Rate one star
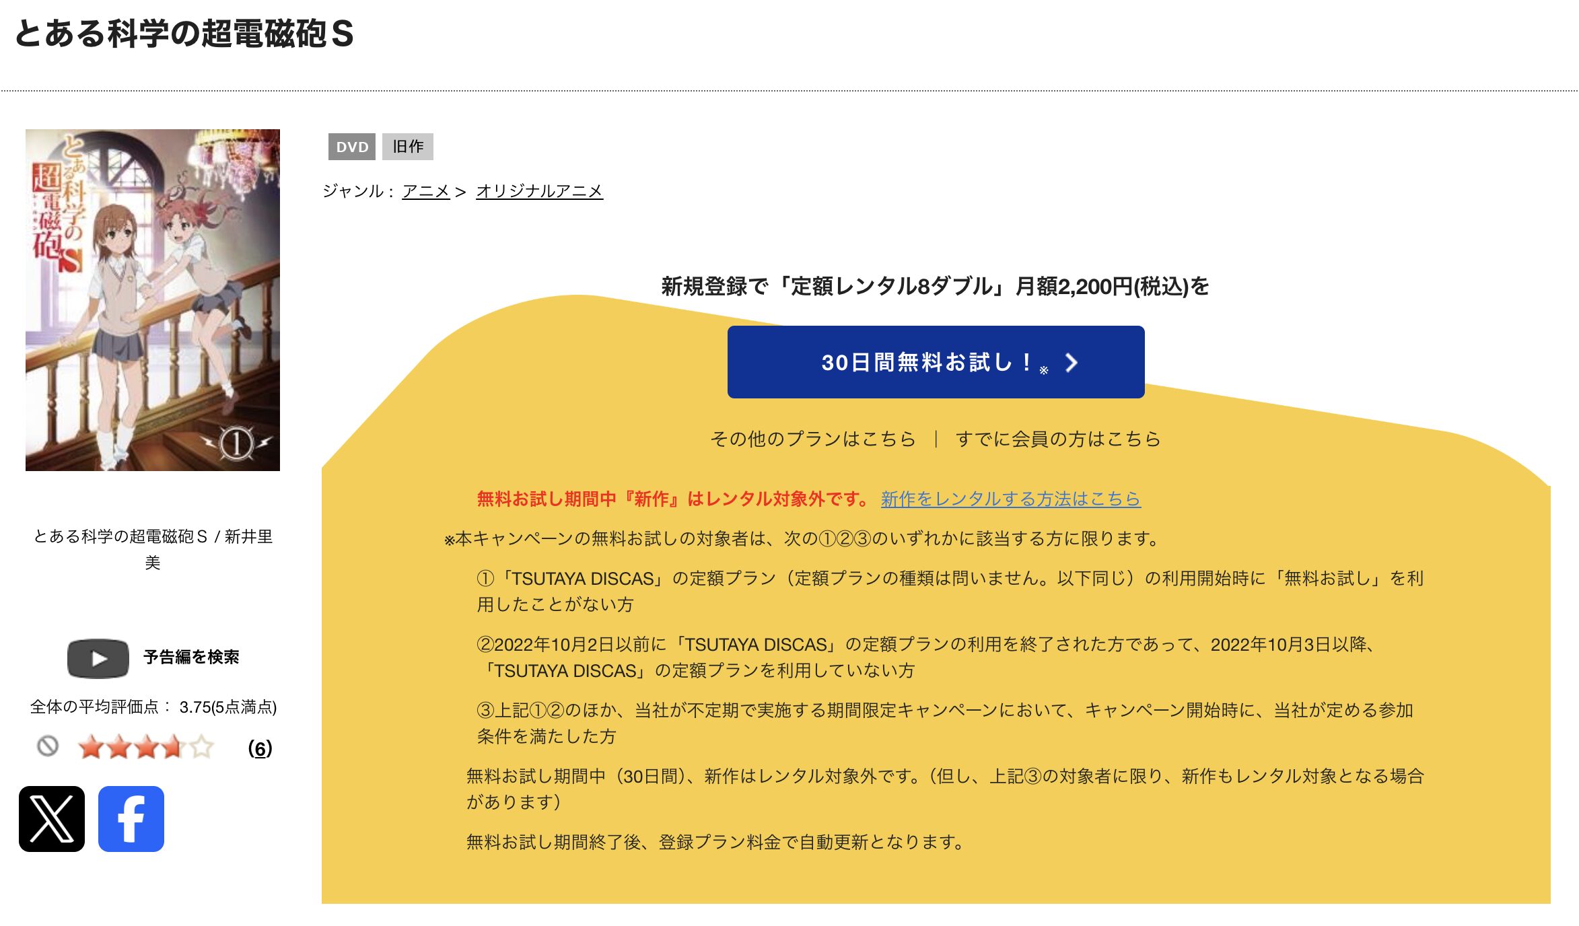This screenshot has width=1579, height=926. (91, 747)
